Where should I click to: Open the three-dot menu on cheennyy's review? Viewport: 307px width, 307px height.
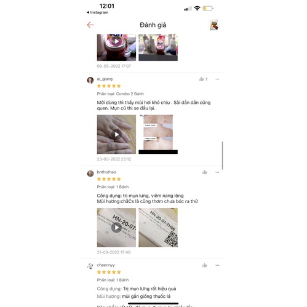tap(217, 265)
